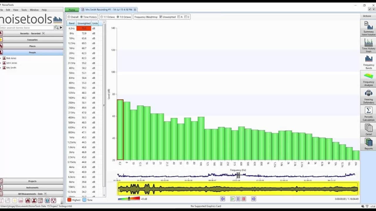Screen dimensions: 376x211
Task: Stop the audio playback
Action: [244, 199]
